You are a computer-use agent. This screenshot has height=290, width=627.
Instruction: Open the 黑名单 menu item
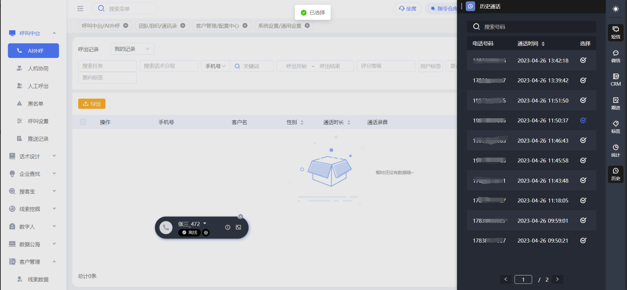coord(35,104)
